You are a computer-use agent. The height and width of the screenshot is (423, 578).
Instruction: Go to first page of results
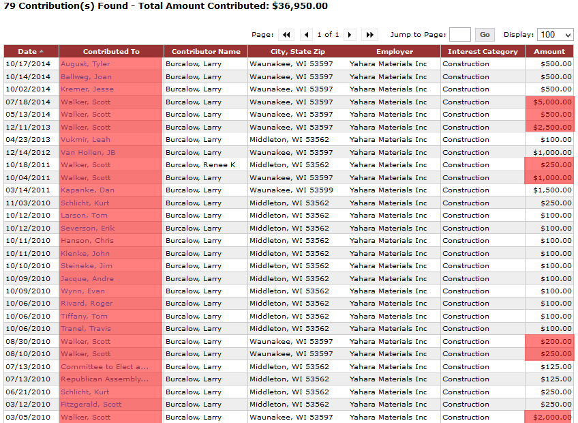click(x=286, y=35)
